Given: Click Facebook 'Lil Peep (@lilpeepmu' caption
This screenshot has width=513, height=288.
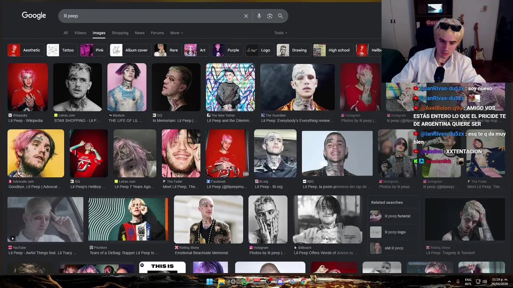Looking at the screenshot, I should pos(227,187).
